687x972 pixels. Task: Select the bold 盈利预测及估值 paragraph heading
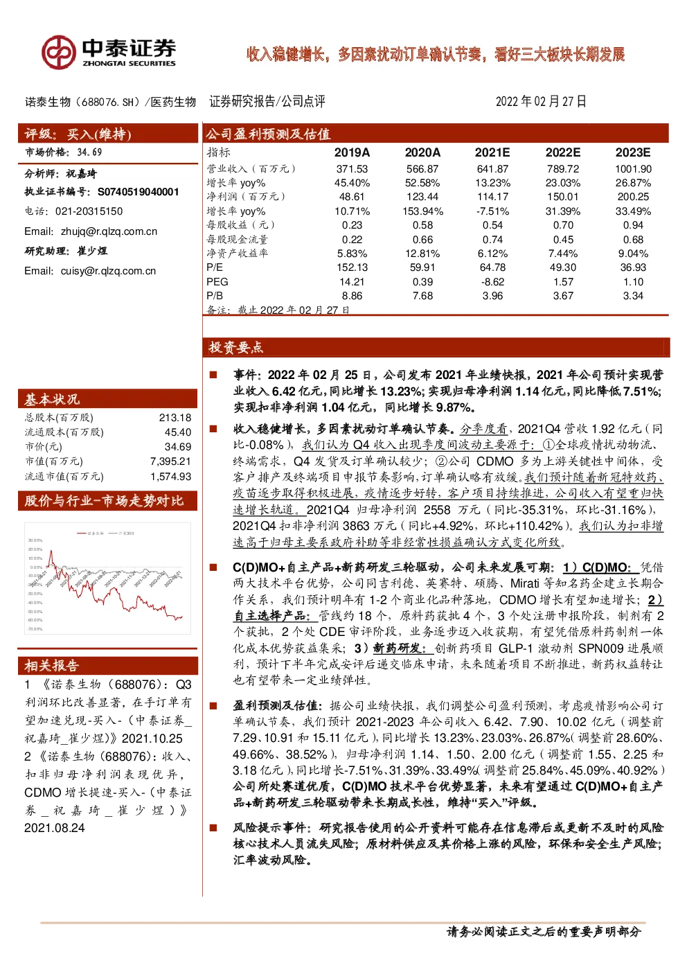pos(277,706)
